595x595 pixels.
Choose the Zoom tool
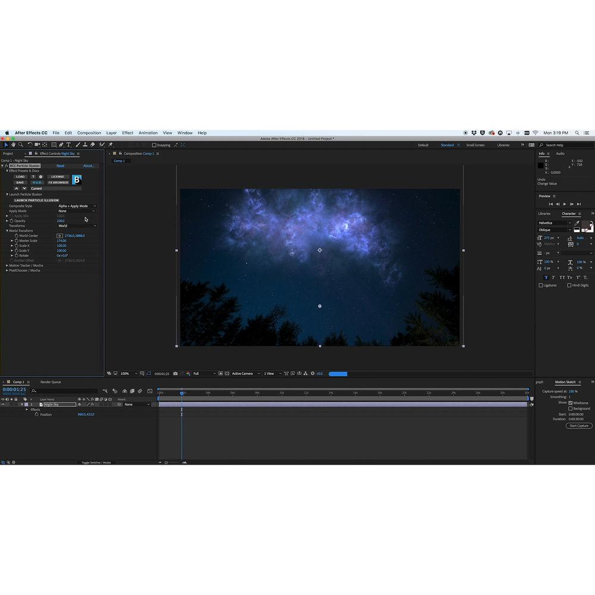(21, 145)
